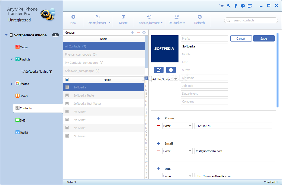
Task: Collapse the Playlists tree node
Action: [12, 59]
